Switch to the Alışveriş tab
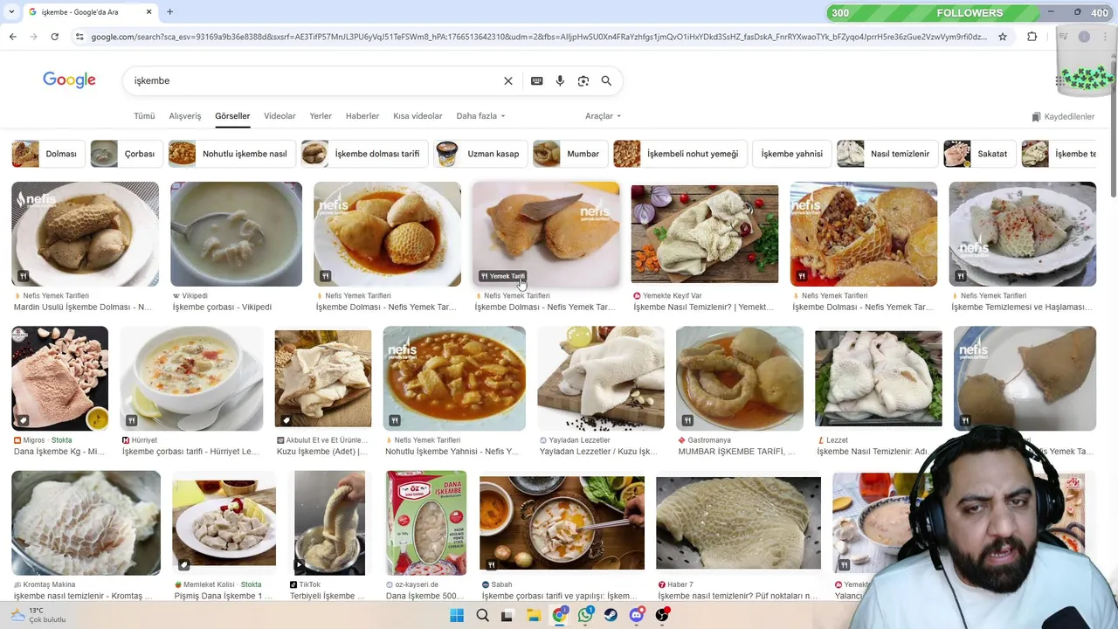This screenshot has width=1118, height=629. (x=184, y=116)
